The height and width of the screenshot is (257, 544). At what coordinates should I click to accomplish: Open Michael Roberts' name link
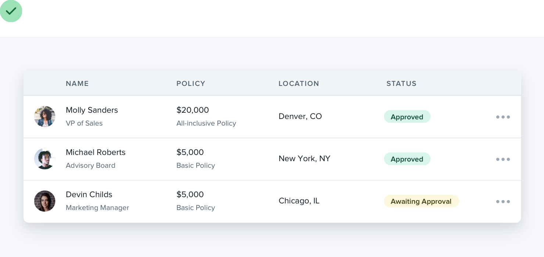[x=96, y=152]
